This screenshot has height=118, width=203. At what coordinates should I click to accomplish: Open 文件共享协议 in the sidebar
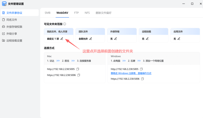tap(20, 13)
